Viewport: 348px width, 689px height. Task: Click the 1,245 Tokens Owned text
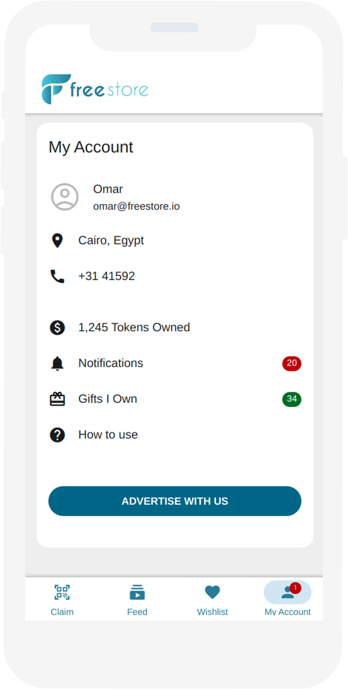click(x=134, y=327)
